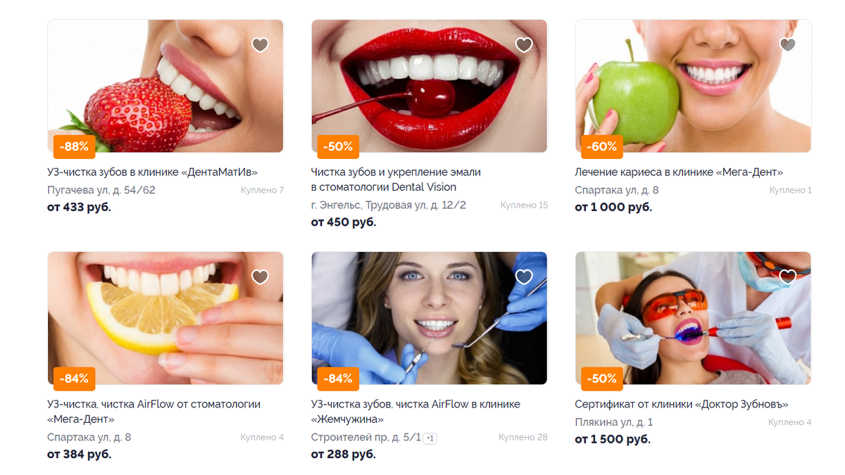This screenshot has height=475, width=845.
Task: Click -50% badge on the whitening-lamp image
Action: (x=602, y=379)
